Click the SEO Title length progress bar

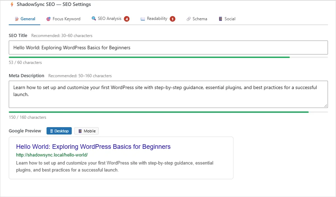pos(168,57)
